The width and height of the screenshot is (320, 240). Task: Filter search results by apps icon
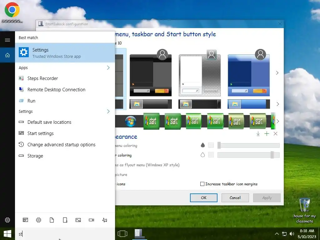25,220
